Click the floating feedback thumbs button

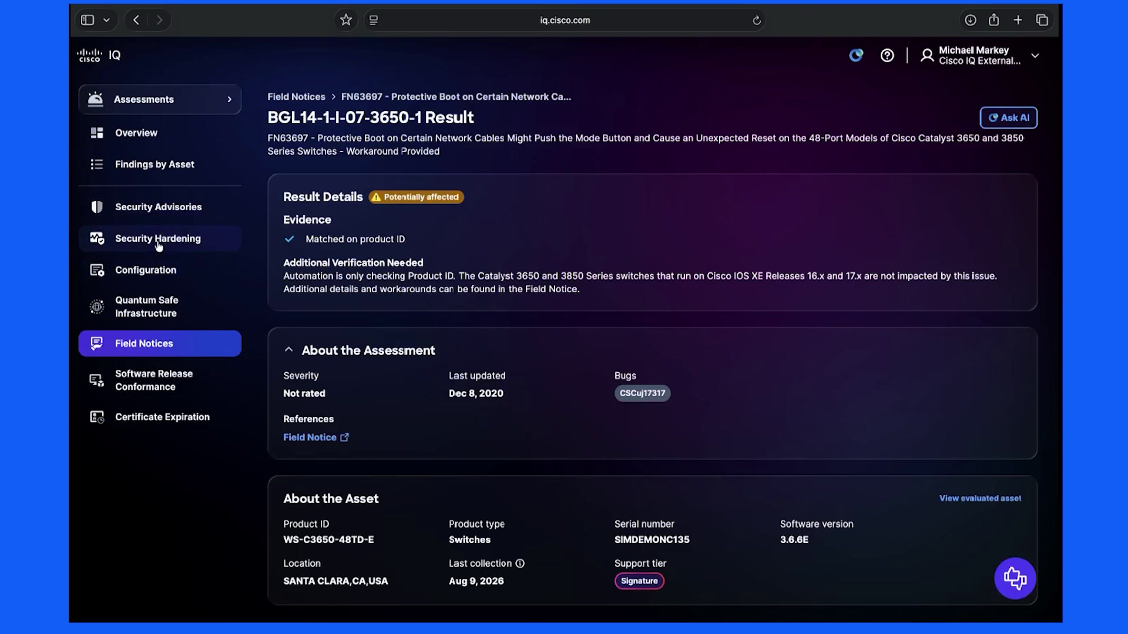tap(1015, 578)
